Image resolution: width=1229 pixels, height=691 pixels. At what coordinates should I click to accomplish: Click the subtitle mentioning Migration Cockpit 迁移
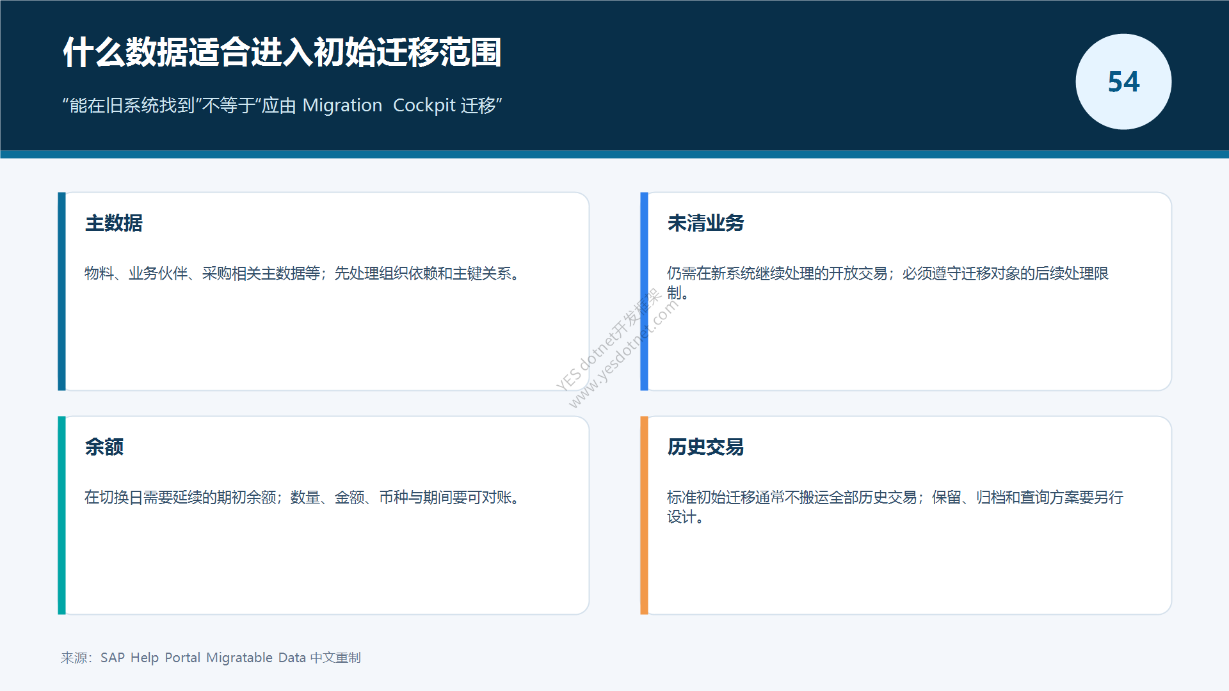(x=282, y=105)
